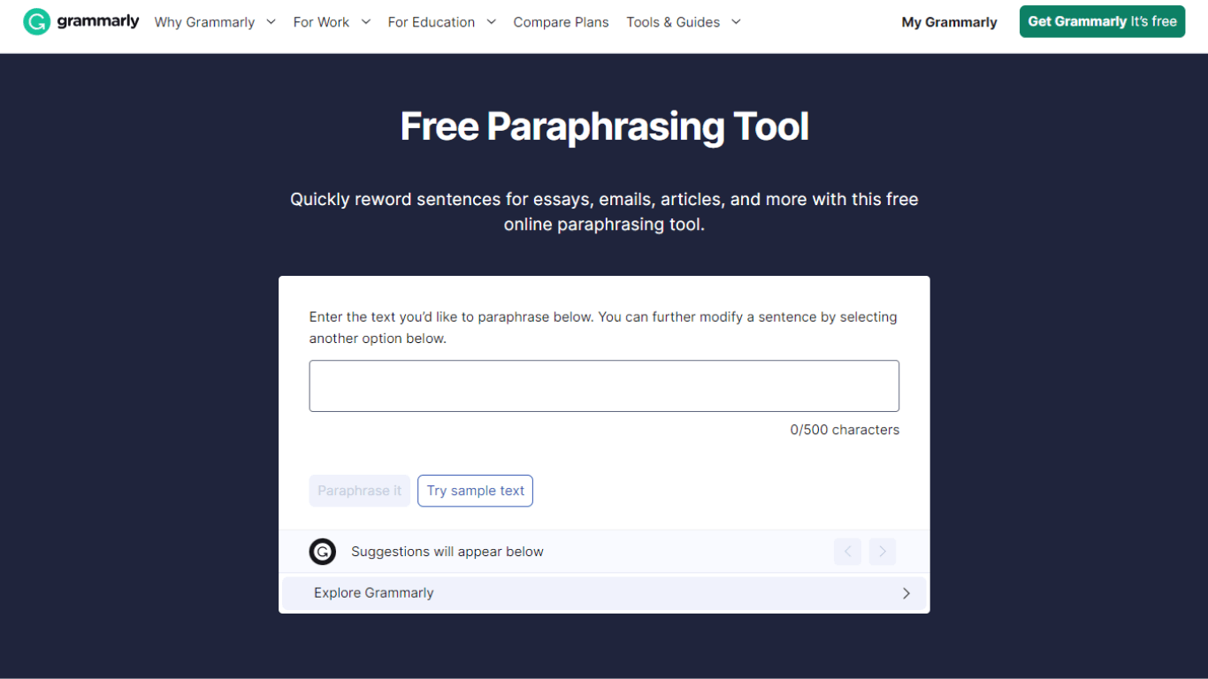The image size is (1208, 679).
Task: Click Try sample text button
Action: tap(476, 491)
